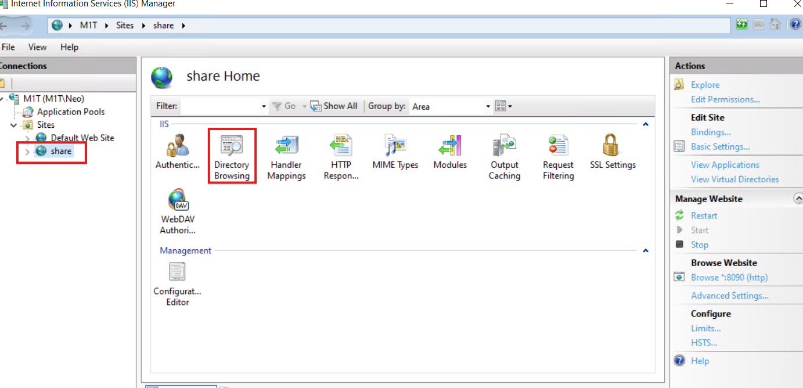This screenshot has width=803, height=388.
Task: Click the Explore folder icon in Actions
Action: [x=679, y=85]
